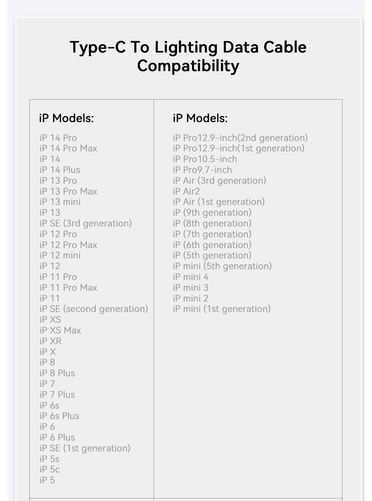Select the iP Pro10.5-inch entry

pos(205,159)
